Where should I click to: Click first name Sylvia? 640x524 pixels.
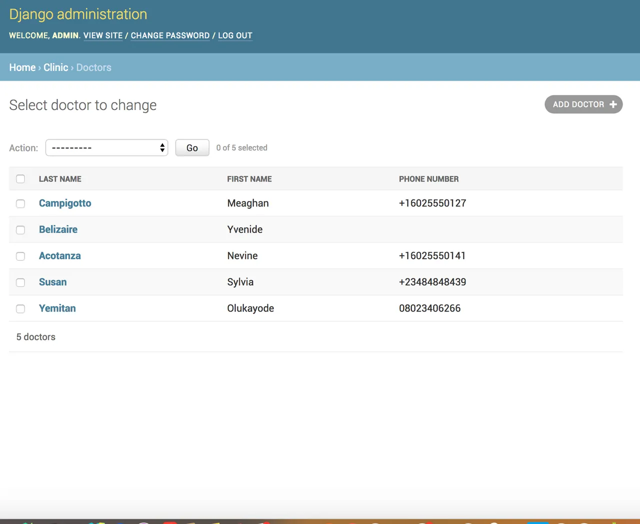tap(240, 282)
